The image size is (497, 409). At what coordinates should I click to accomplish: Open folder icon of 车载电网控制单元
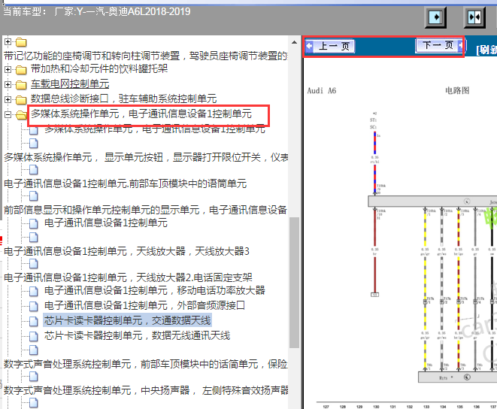(x=21, y=85)
